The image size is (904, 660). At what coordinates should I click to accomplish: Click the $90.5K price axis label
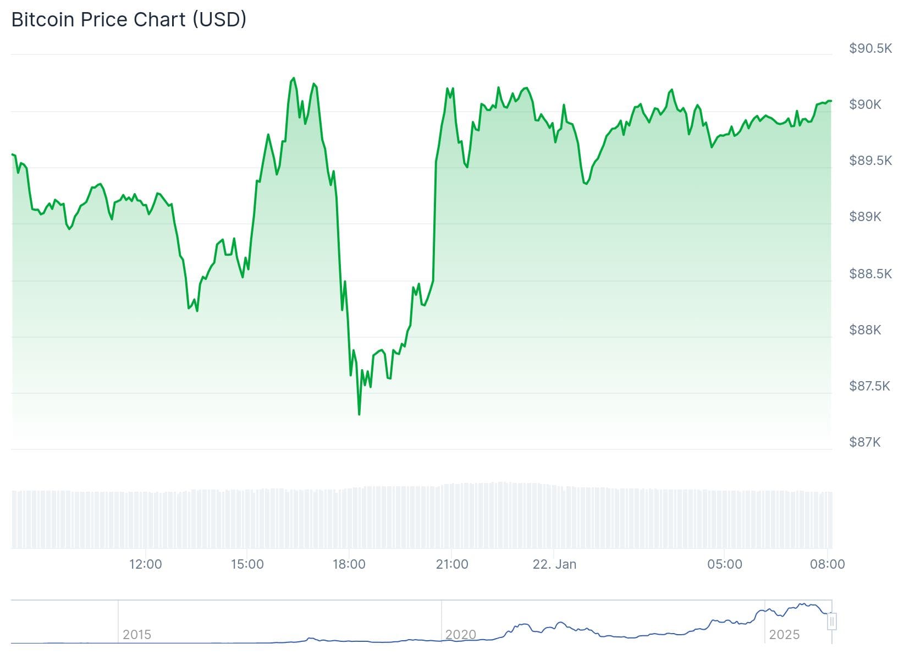point(870,48)
